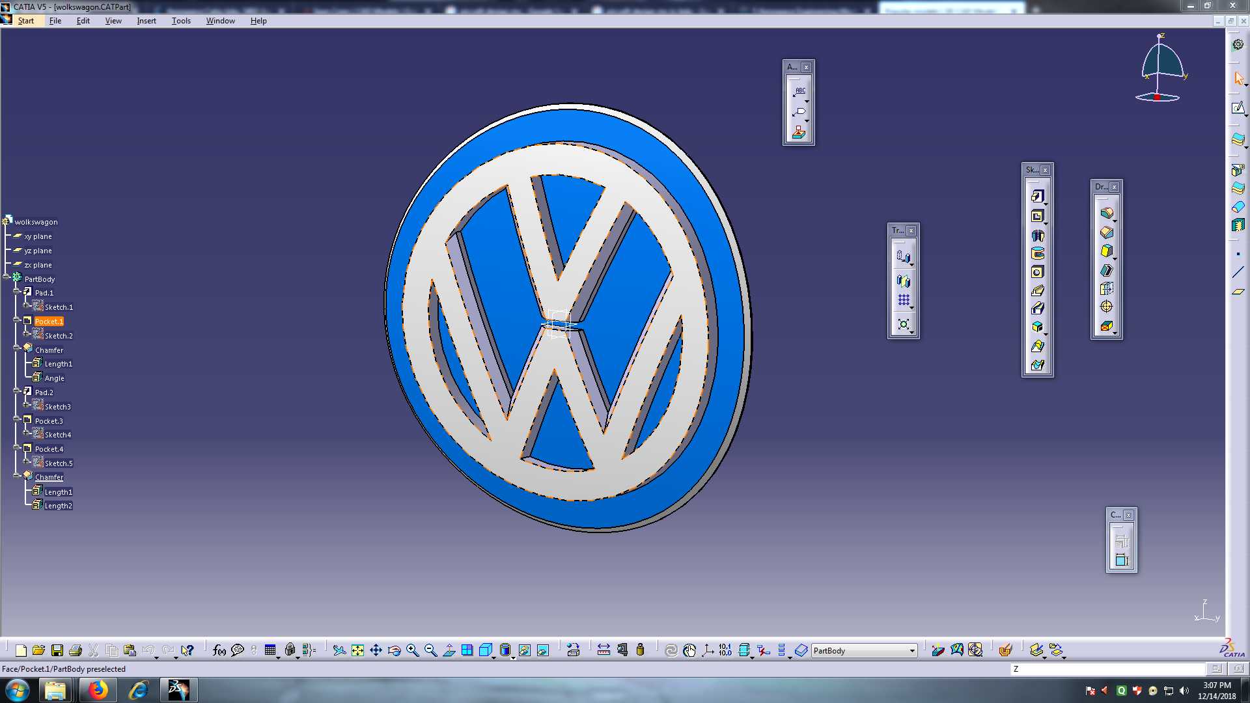Select the Rib feature tool

[x=1038, y=290]
